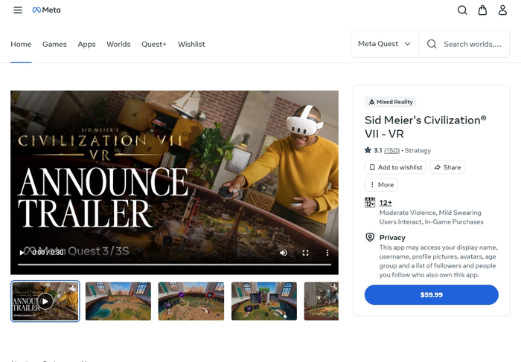
Task: Open the hamburger menu icon
Action: pyautogui.click(x=18, y=10)
